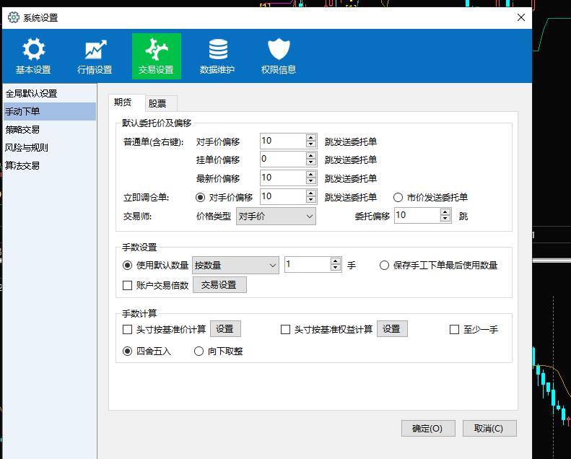Click the 挂单价偏移 input field

282,159
